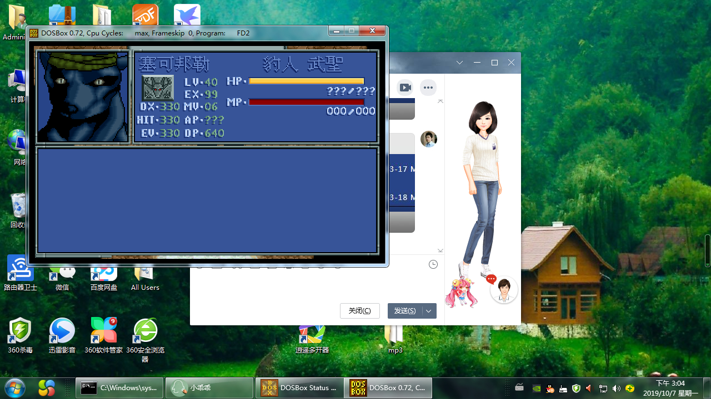Image resolution: width=711 pixels, height=399 pixels.
Task: Switch to the C:\Windows\sys... command prompt taskbar item
Action: click(x=119, y=388)
